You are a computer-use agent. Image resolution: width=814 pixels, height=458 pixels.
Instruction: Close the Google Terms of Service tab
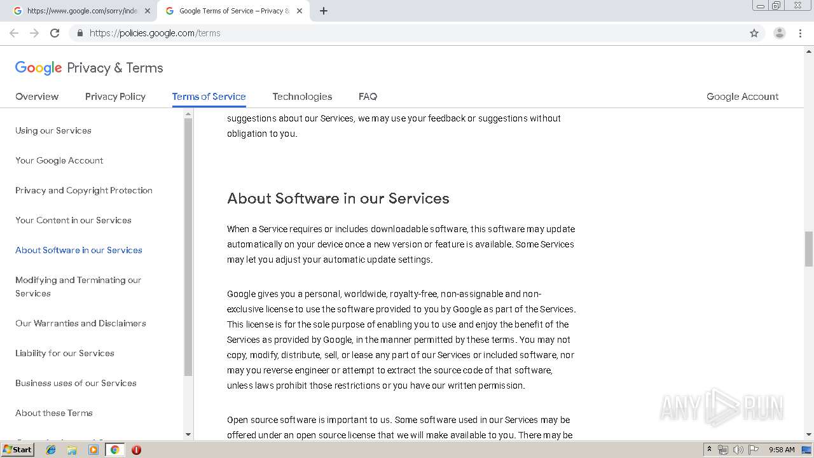(x=300, y=11)
